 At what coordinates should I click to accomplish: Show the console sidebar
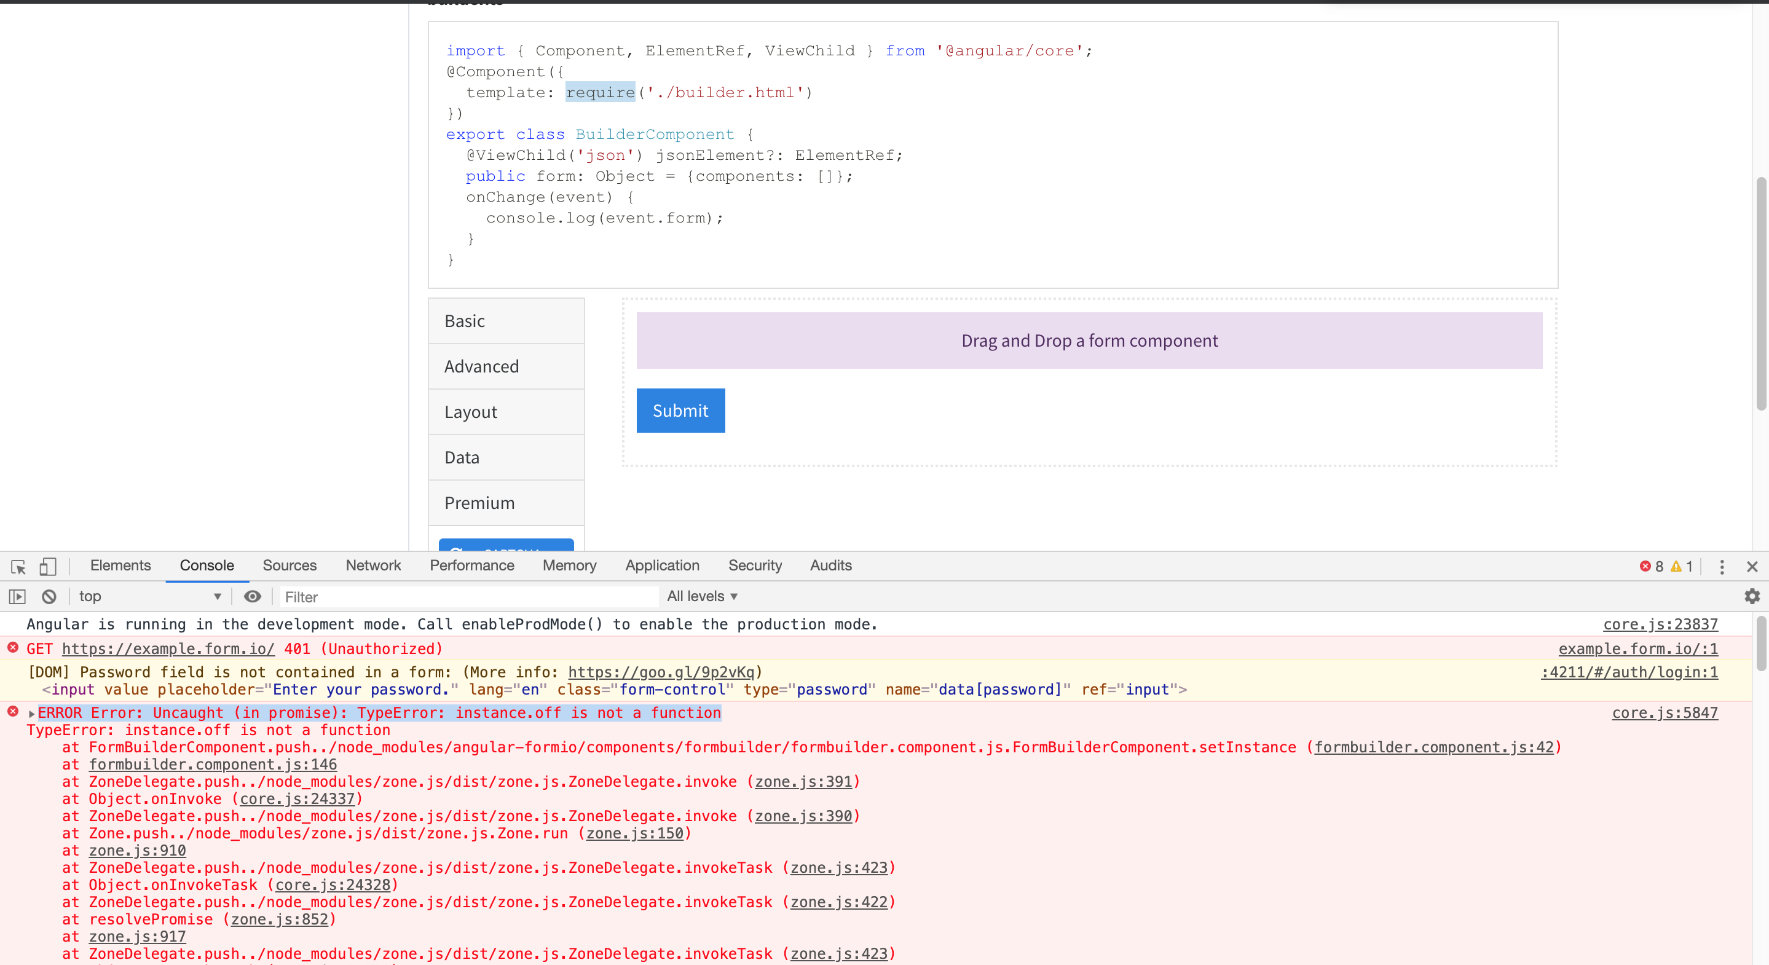(17, 596)
